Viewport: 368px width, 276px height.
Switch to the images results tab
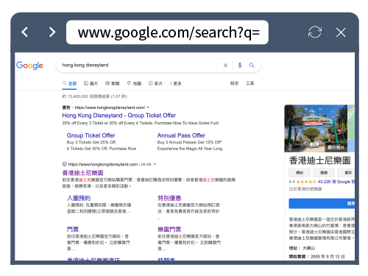91,83
